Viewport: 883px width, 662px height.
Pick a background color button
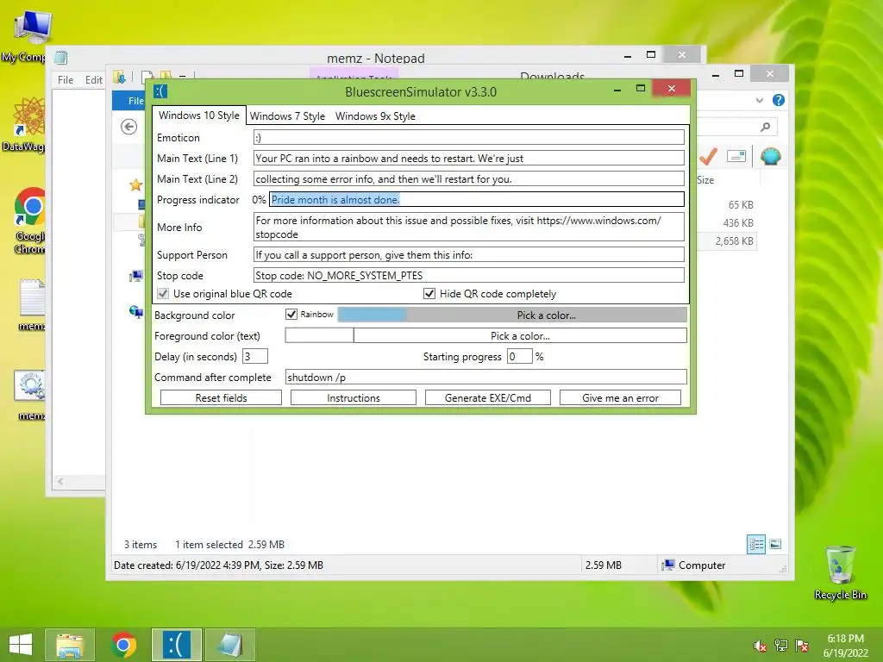pos(546,315)
